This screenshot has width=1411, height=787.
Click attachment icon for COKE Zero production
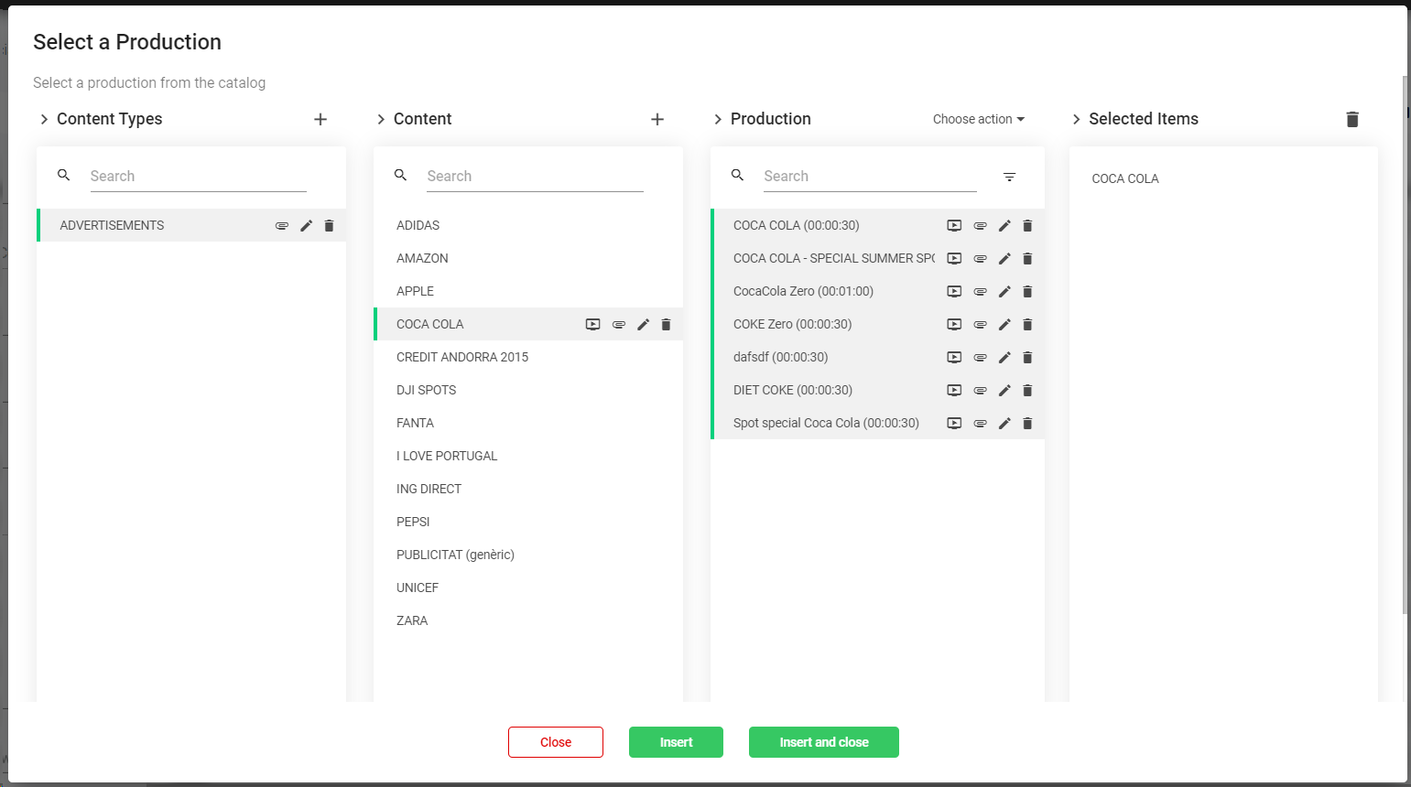[x=980, y=325]
